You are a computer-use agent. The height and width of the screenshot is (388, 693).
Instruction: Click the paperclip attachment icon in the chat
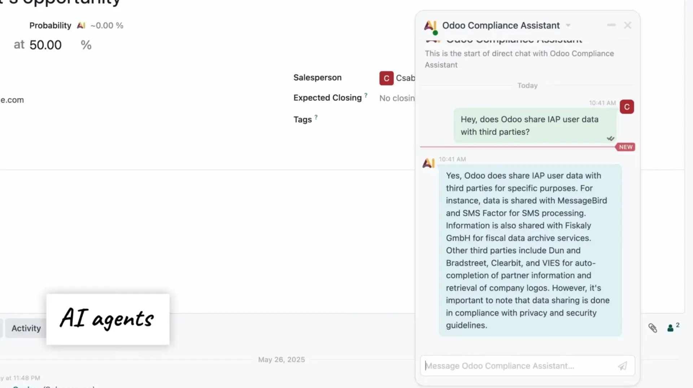653,328
